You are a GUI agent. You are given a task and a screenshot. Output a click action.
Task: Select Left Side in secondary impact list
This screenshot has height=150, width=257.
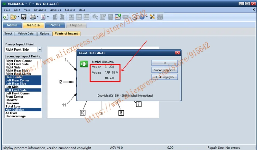tap(23, 87)
